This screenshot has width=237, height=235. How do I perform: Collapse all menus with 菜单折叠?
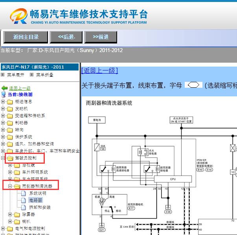[x=45, y=75]
